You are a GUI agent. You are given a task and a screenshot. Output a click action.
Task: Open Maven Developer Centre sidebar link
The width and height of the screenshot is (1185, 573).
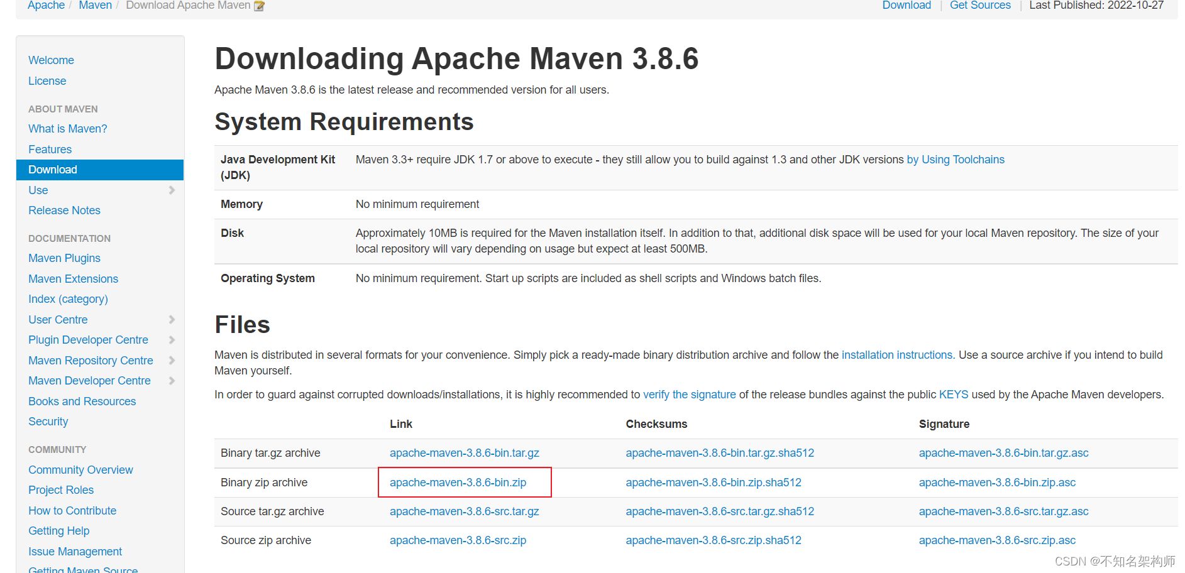click(x=89, y=381)
